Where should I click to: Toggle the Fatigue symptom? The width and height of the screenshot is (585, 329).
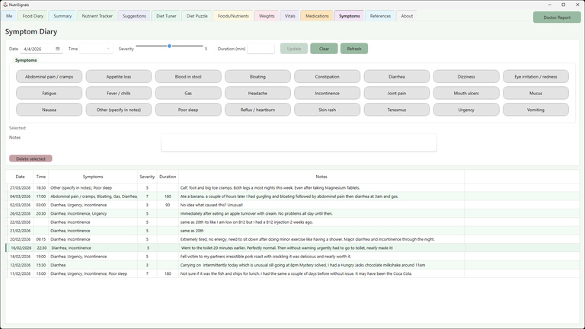50,93
